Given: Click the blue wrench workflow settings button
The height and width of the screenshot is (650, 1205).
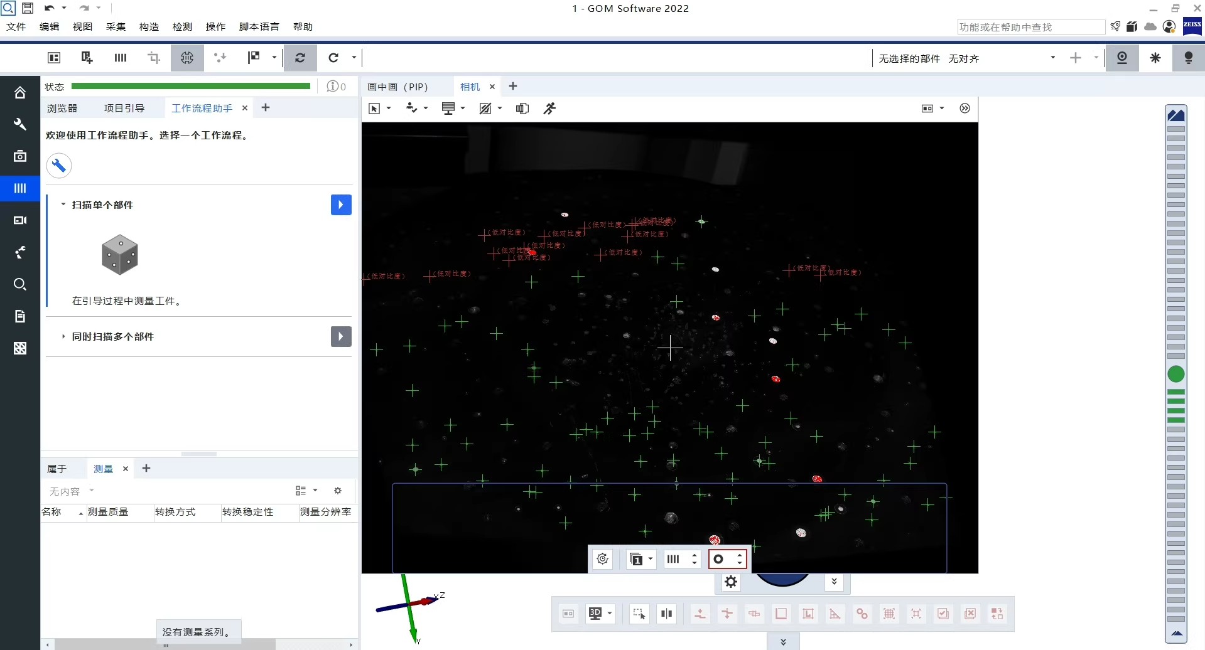Looking at the screenshot, I should (x=59, y=166).
